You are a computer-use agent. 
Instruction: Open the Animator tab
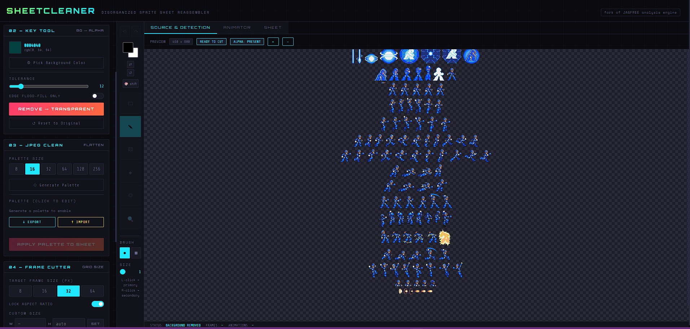coord(237,28)
